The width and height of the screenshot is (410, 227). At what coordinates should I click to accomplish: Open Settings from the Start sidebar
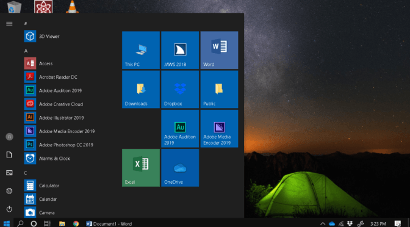pyautogui.click(x=9, y=191)
